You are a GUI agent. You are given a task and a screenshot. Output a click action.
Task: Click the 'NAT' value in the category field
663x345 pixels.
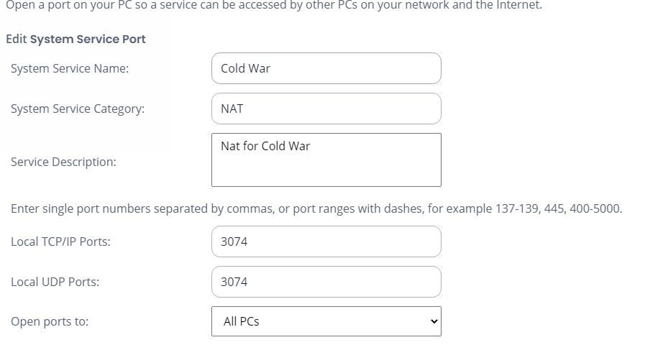[x=232, y=109]
